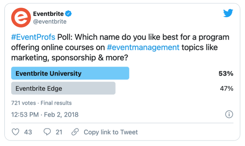Viewport: 245px width, 146px height.
Task: Like the tweet with heart icon
Action: (x=15, y=132)
